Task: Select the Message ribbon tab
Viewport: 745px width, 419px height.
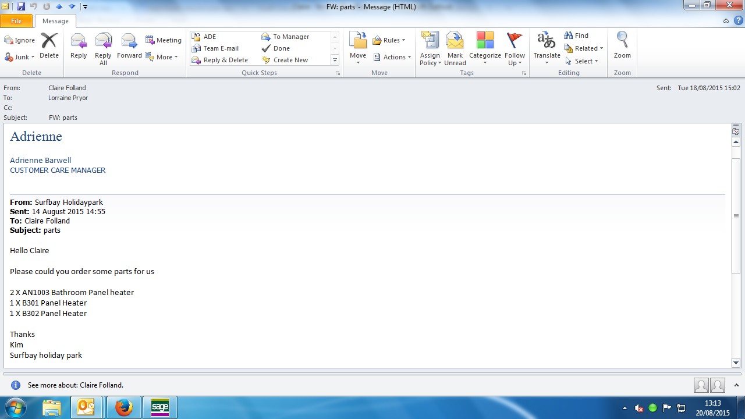Action: [x=55, y=21]
